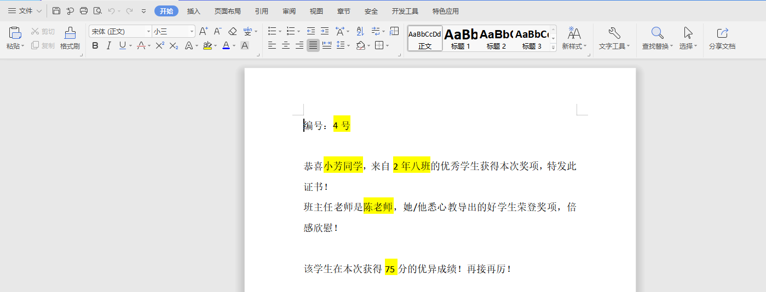The width and height of the screenshot is (766, 292).
Task: Click the Draw Table/Tab stops icon
Action: (x=394, y=32)
